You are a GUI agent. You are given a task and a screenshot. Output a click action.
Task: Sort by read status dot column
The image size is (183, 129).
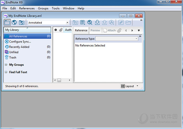pos(56,30)
